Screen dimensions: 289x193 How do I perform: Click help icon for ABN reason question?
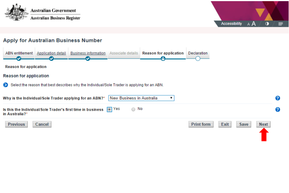[278, 98]
